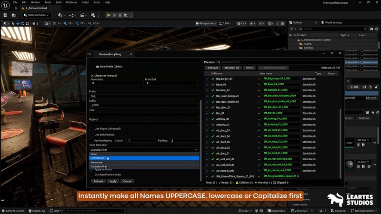This screenshot has width=381, height=214.
Task: Select lowercase from the case operation list
Action: pyautogui.click(x=97, y=162)
